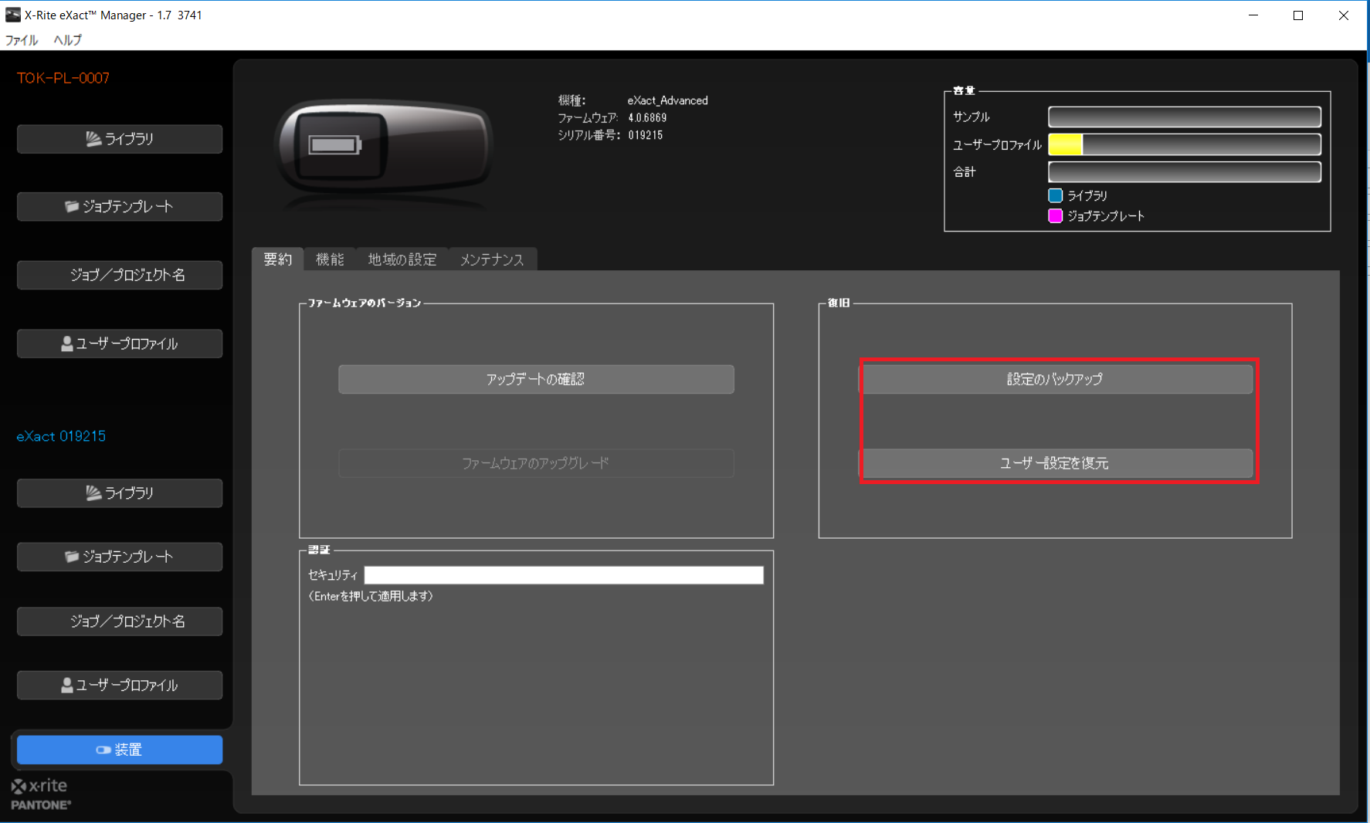Close the eXact Manager window

tap(1344, 15)
